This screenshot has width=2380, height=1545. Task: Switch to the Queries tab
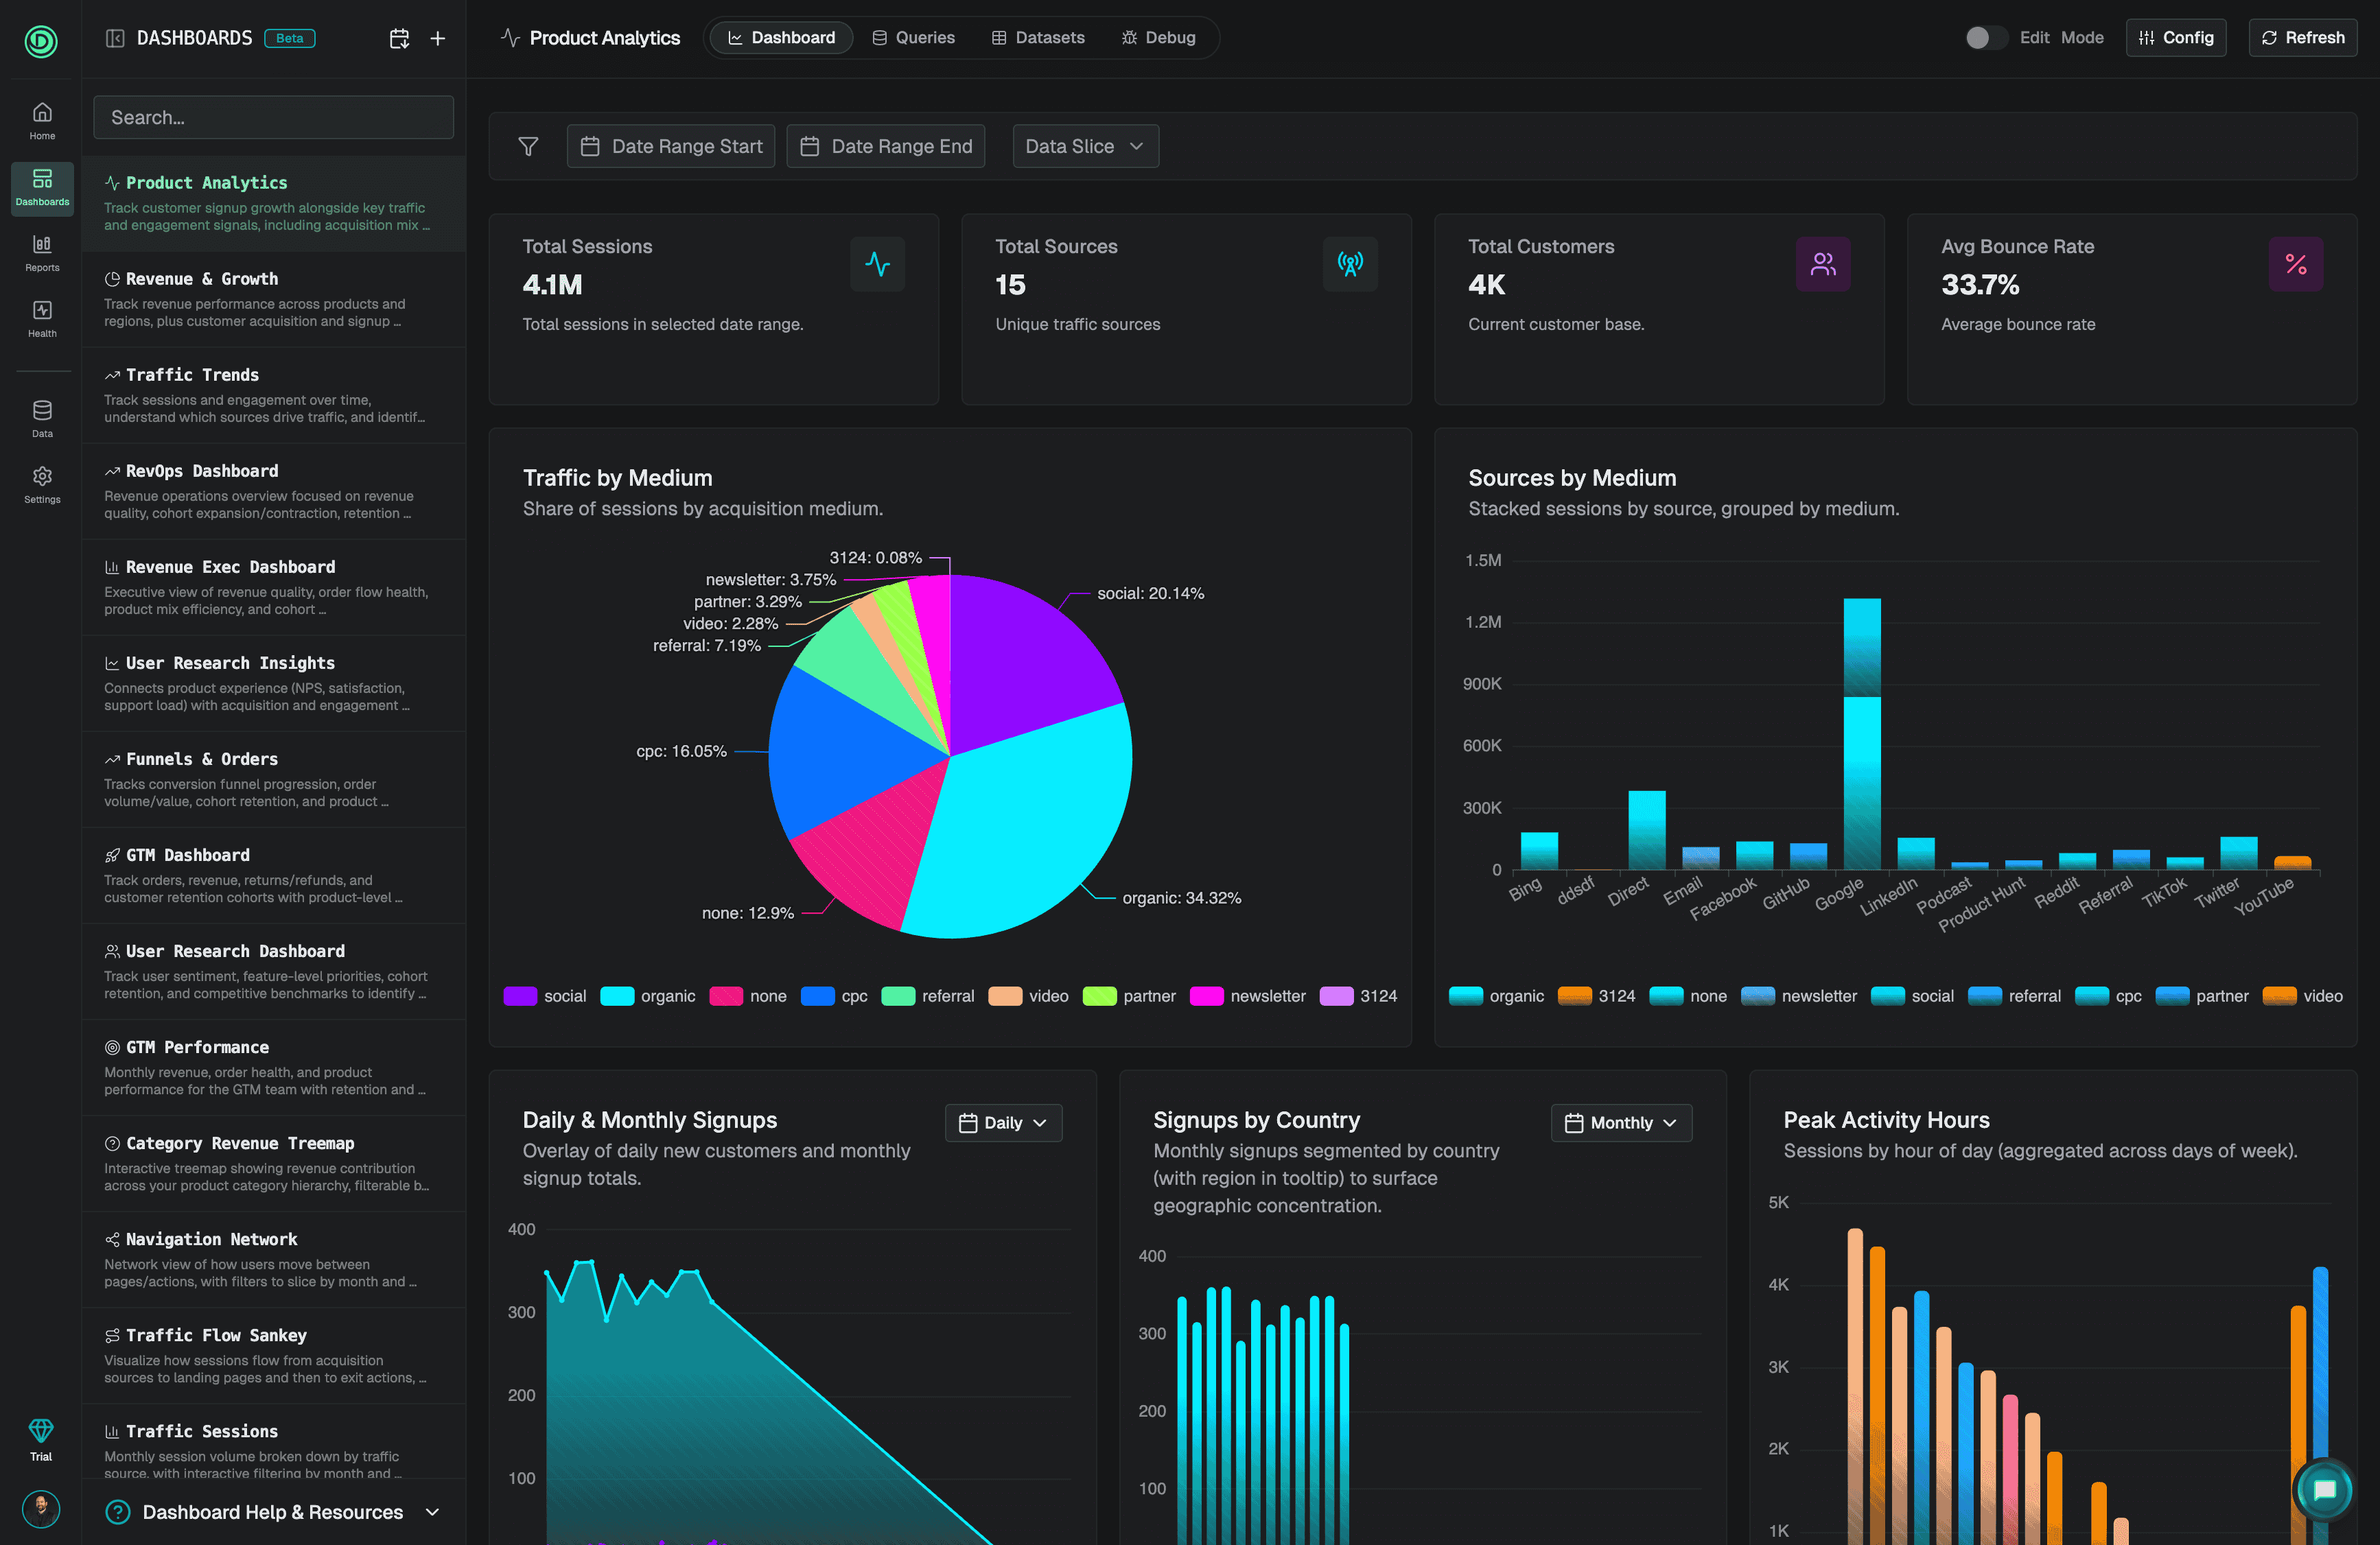[913, 38]
